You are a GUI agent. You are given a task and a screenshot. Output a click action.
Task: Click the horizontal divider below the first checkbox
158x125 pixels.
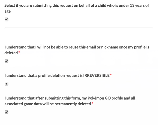coord(78,28)
